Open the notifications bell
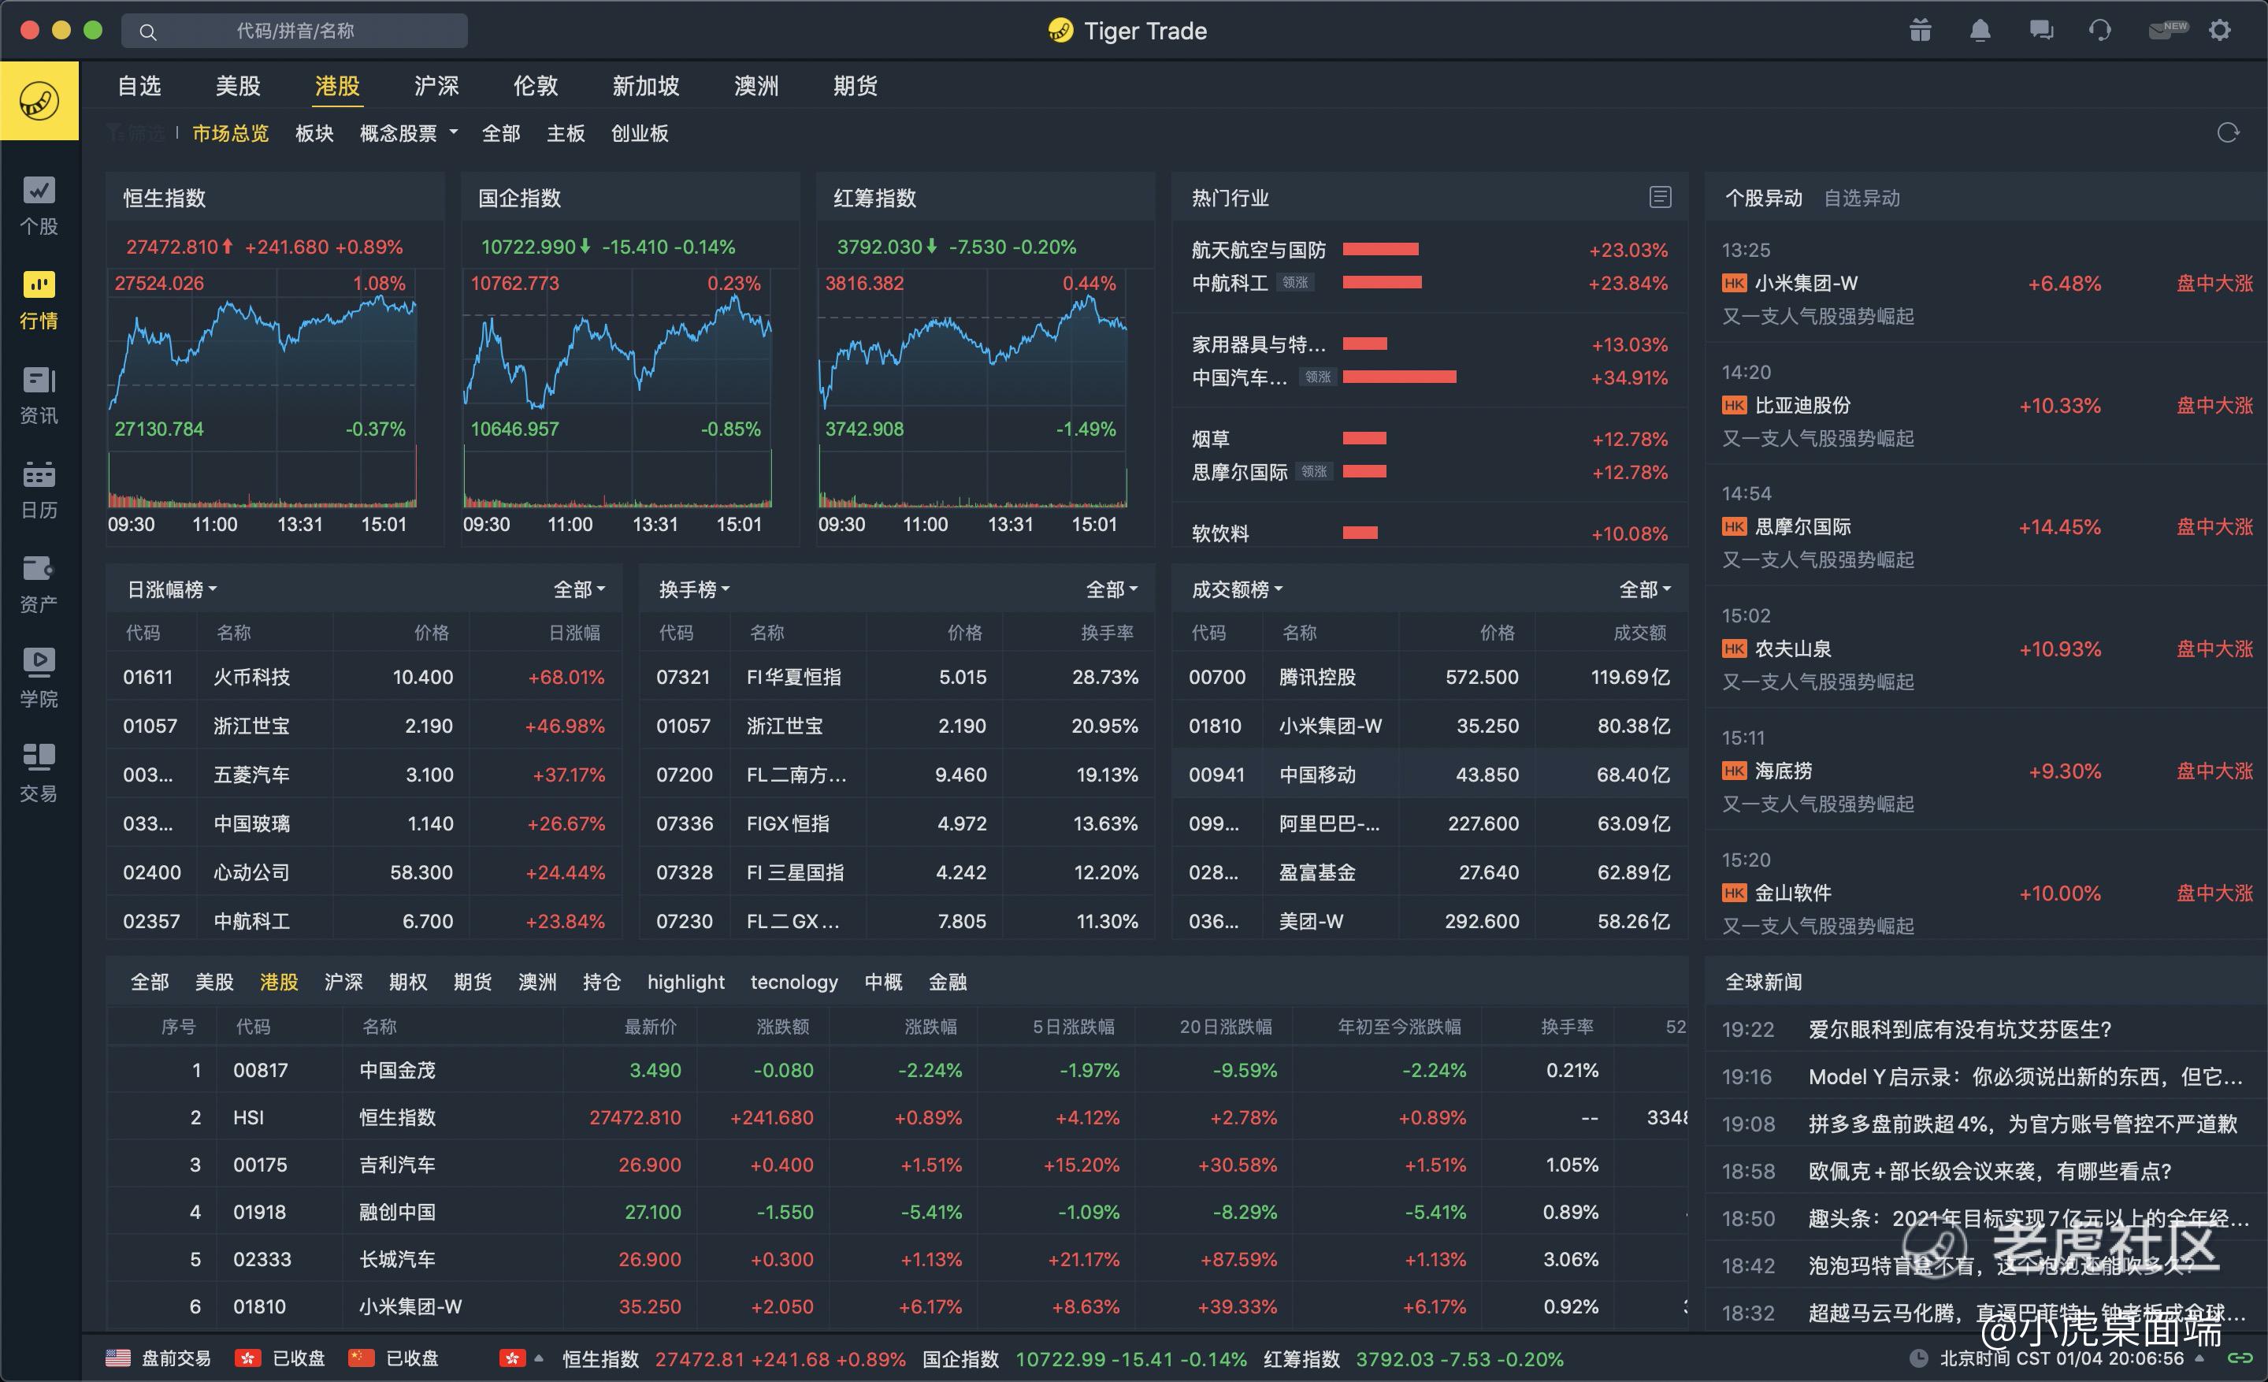This screenshot has width=2268, height=1382. click(1980, 31)
